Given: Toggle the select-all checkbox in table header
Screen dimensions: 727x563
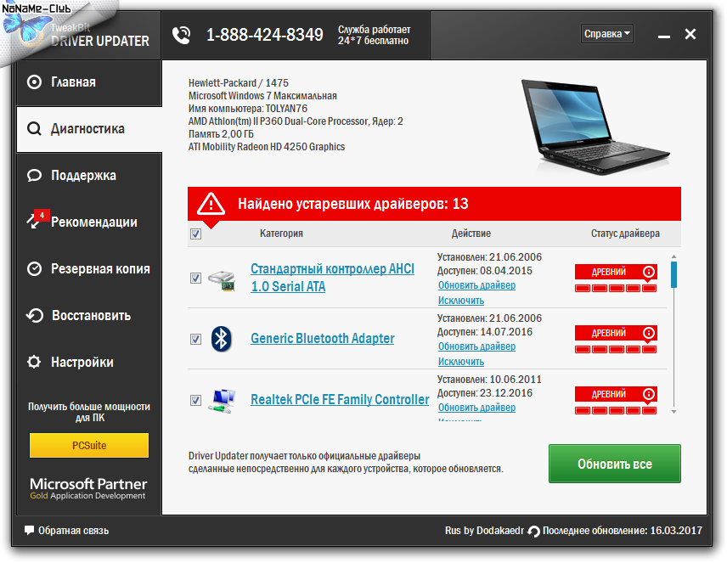Looking at the screenshot, I should coord(195,234).
